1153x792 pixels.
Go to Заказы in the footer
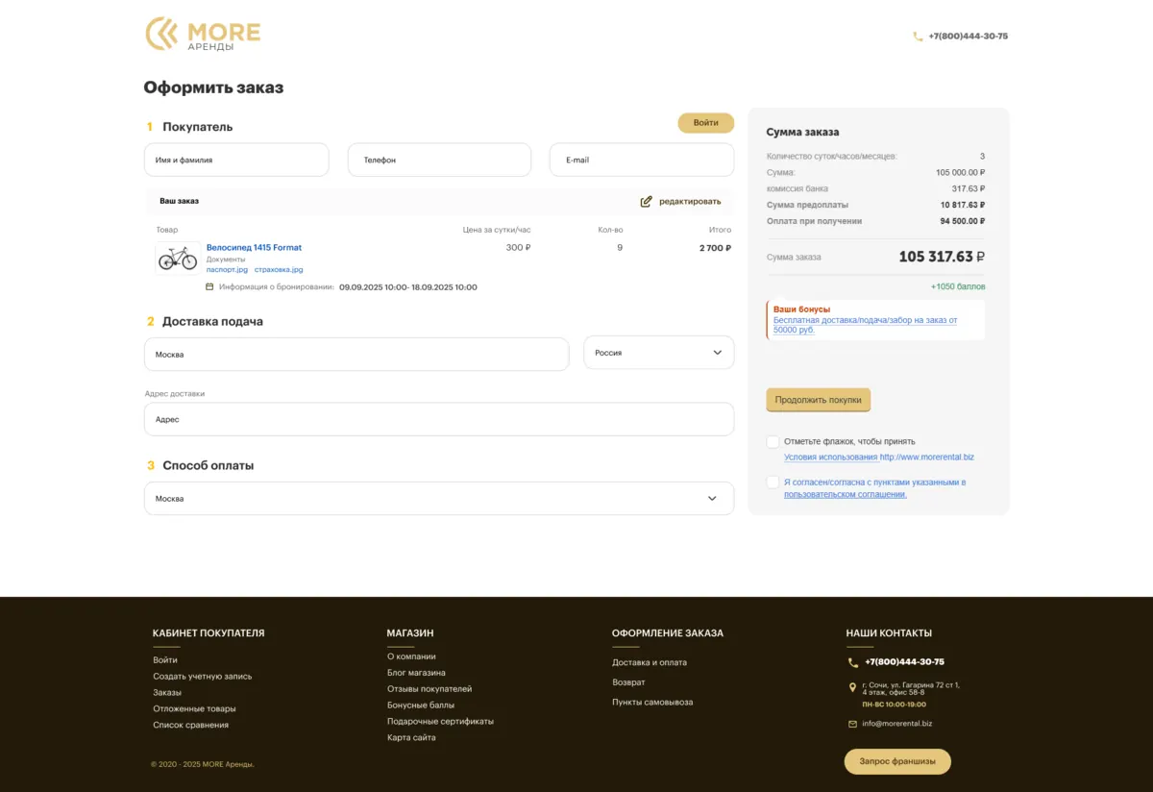click(x=167, y=693)
